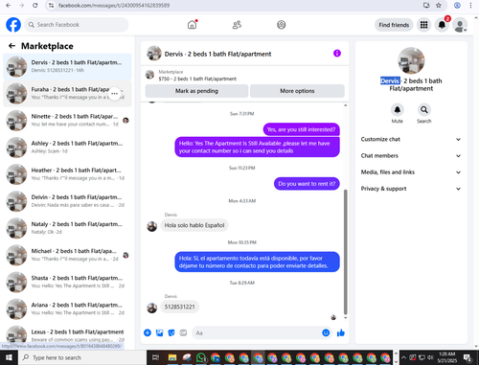Show hidden system tray icons
The height and width of the screenshot is (365, 479).
click(x=403, y=357)
